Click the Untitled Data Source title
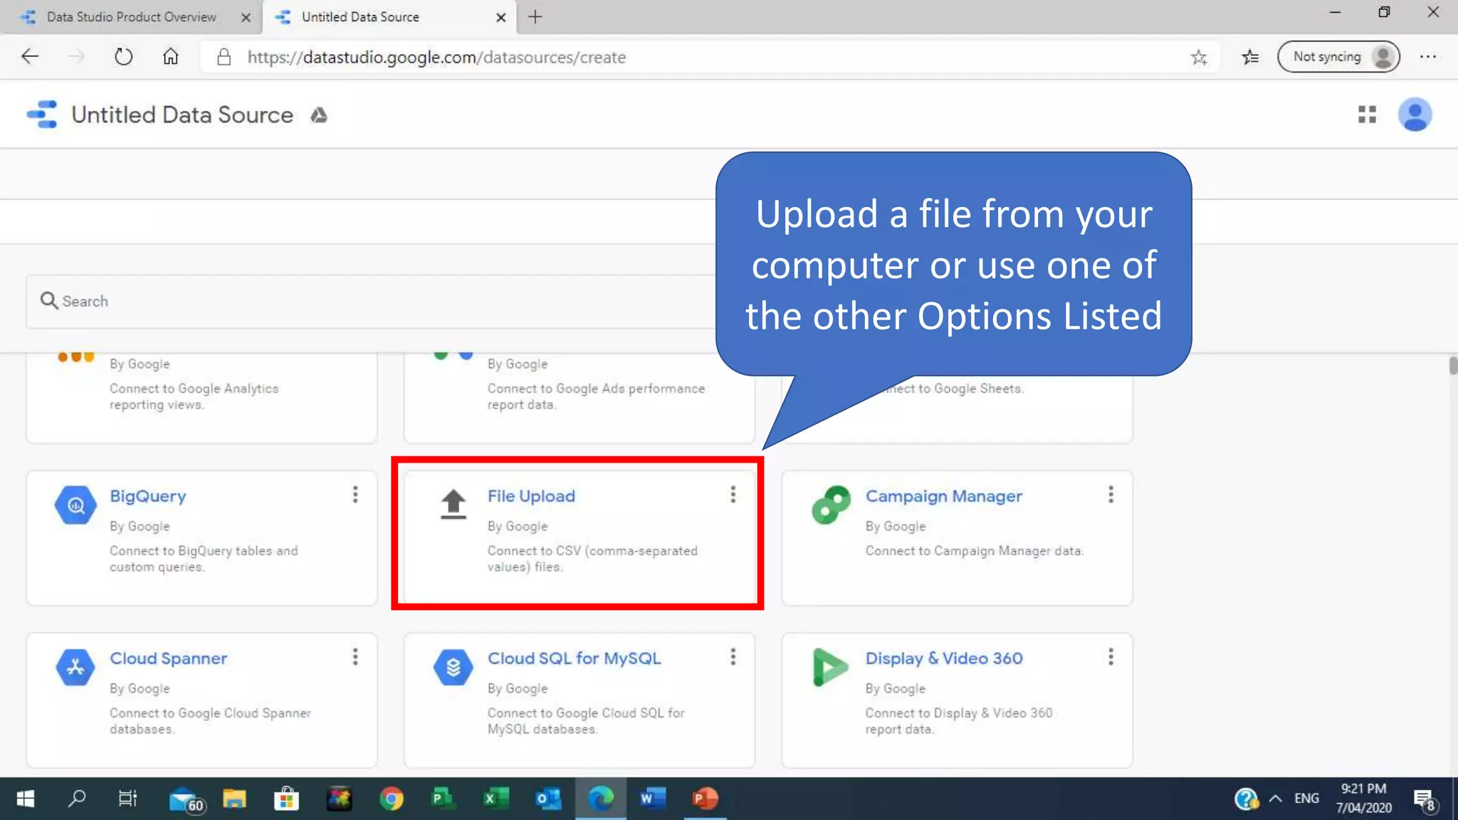 (x=182, y=115)
